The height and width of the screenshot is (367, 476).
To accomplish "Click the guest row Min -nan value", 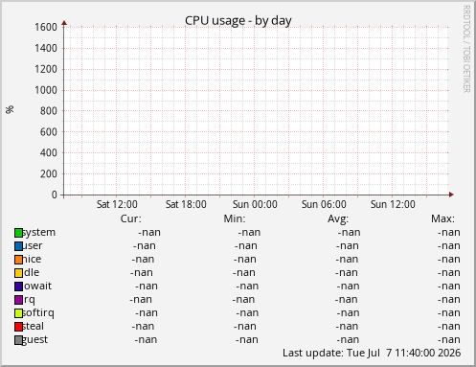I will [x=247, y=340].
